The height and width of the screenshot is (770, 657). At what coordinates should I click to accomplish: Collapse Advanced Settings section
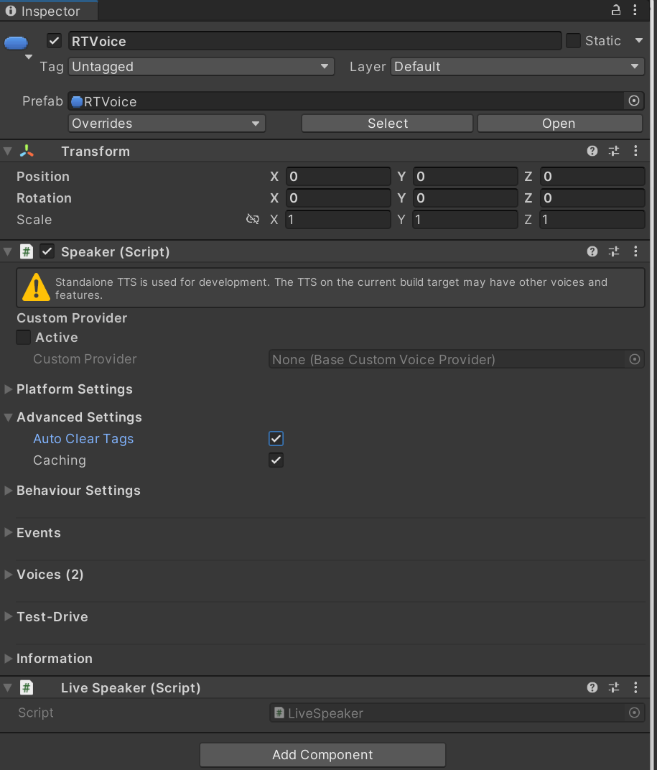pyautogui.click(x=8, y=417)
